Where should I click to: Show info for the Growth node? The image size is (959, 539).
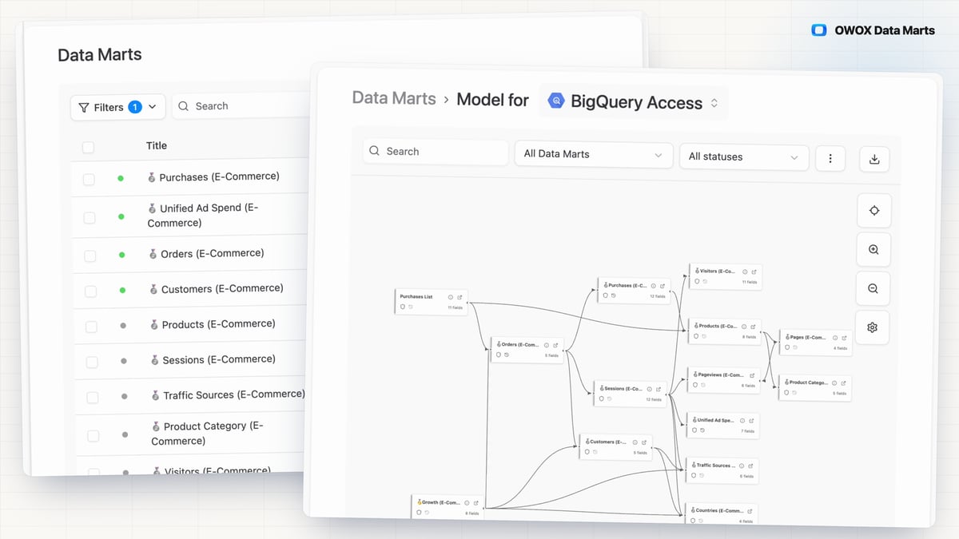[x=467, y=503]
